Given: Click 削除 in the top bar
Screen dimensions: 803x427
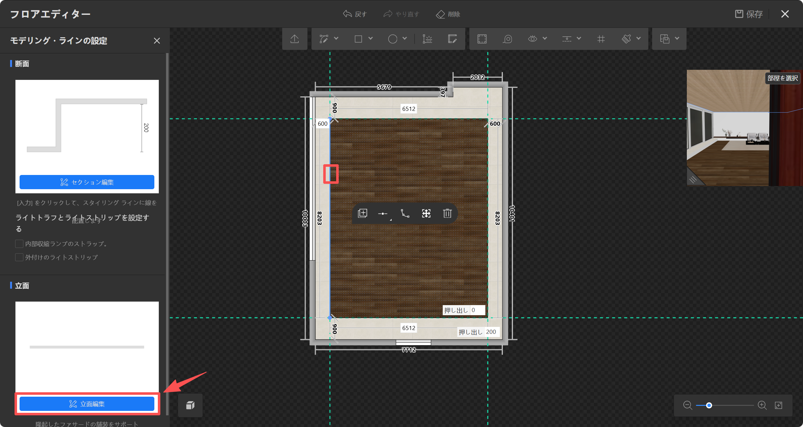Looking at the screenshot, I should click(x=448, y=14).
